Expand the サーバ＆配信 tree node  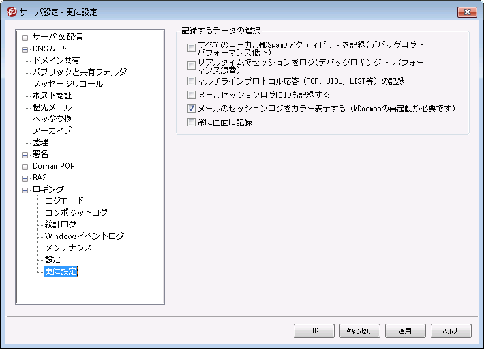[x=25, y=37]
